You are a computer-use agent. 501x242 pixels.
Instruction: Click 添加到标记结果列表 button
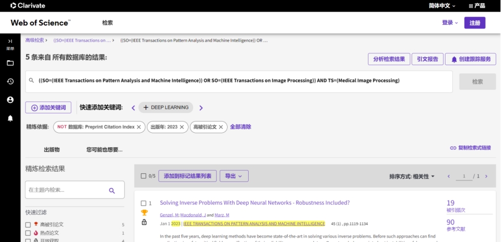coord(188,176)
